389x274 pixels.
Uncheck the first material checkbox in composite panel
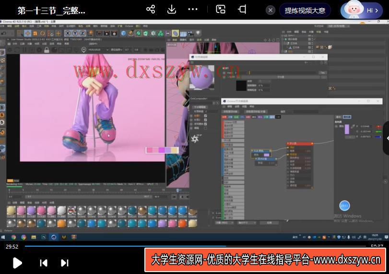205,116
